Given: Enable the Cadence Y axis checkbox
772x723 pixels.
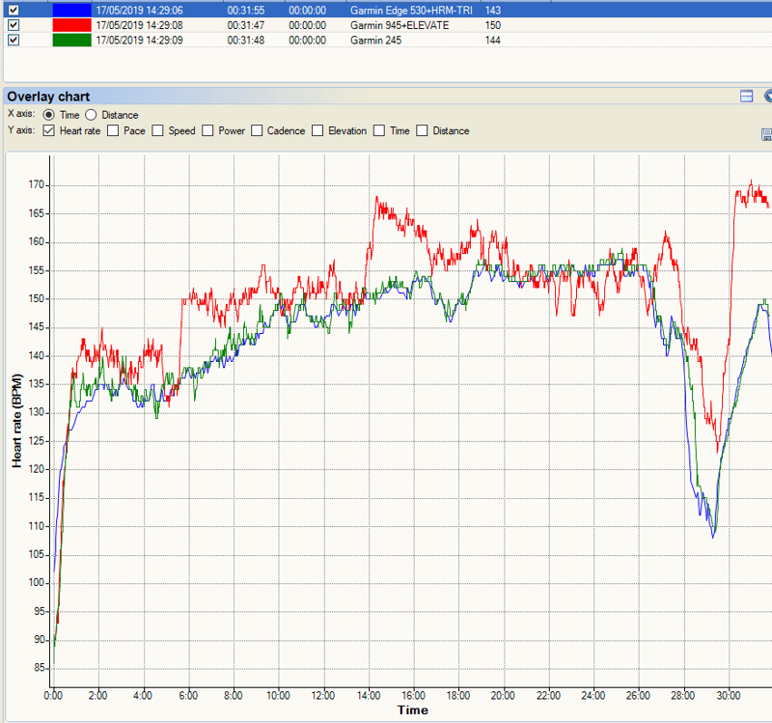Looking at the screenshot, I should pos(257,130).
